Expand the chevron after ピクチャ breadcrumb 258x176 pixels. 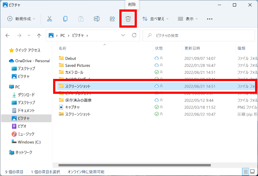pyautogui.click(x=87, y=36)
